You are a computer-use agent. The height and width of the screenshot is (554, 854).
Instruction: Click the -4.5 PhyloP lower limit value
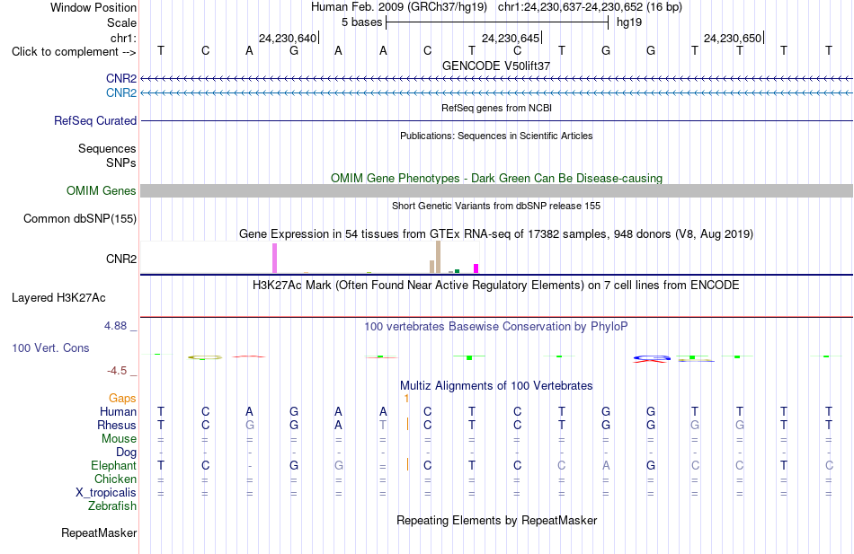pos(117,371)
